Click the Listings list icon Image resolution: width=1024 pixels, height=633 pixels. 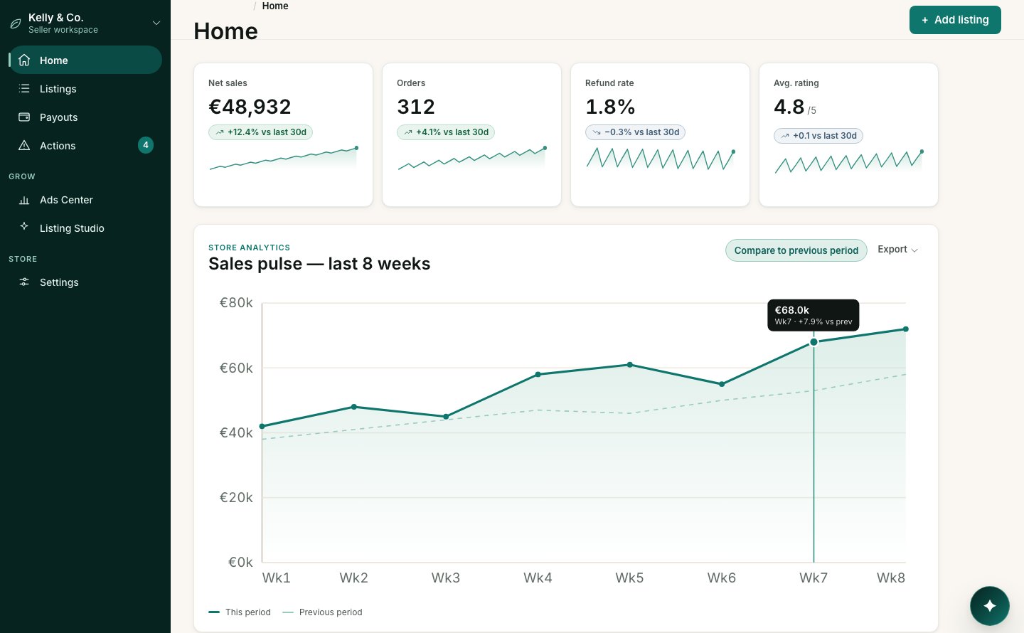[x=24, y=88]
